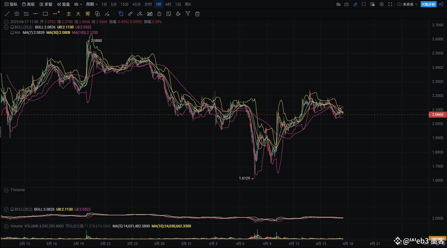
Task: Switch to the 4时 timeframe
Action: pyautogui.click(x=168, y=4)
